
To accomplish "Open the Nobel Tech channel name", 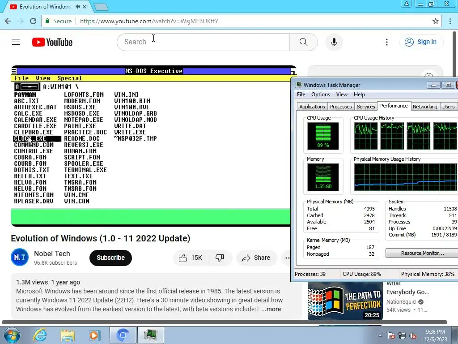I will pyautogui.click(x=52, y=254).
